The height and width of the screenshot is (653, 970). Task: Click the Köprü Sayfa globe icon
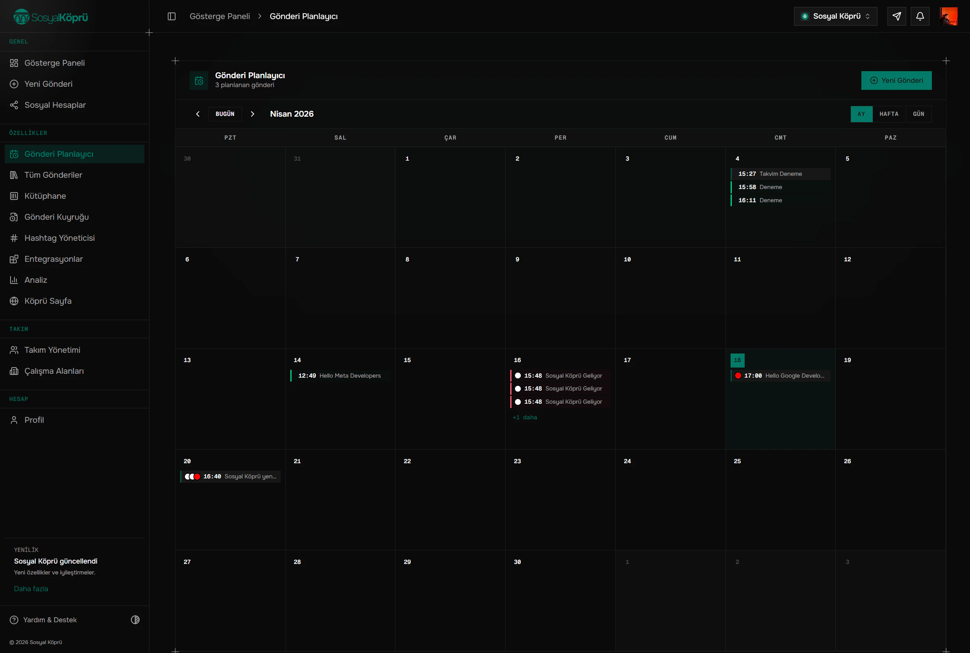coord(14,301)
